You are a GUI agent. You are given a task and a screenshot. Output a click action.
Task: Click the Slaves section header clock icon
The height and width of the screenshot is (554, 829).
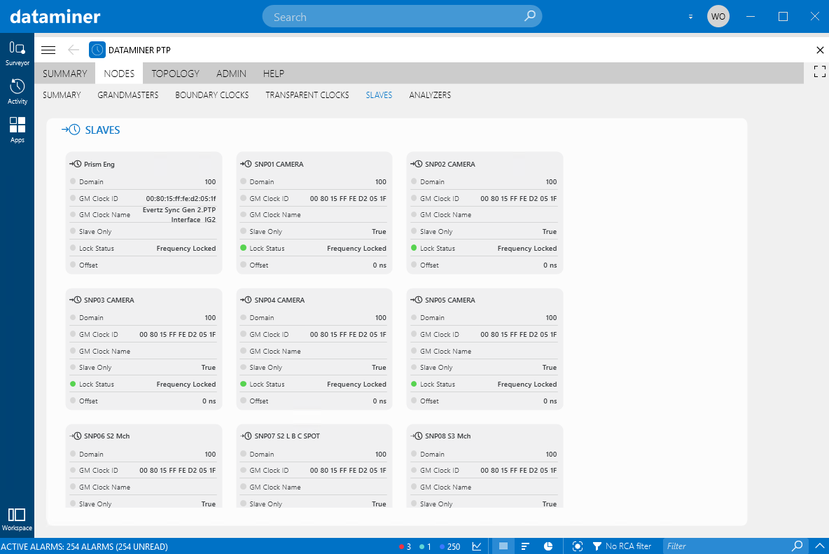71,130
